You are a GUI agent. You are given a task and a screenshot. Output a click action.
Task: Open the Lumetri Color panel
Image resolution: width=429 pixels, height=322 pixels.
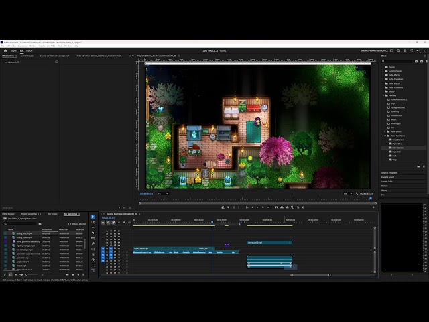(x=387, y=182)
